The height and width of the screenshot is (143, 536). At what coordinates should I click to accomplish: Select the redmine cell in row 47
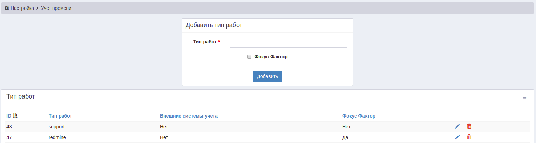coord(57,137)
